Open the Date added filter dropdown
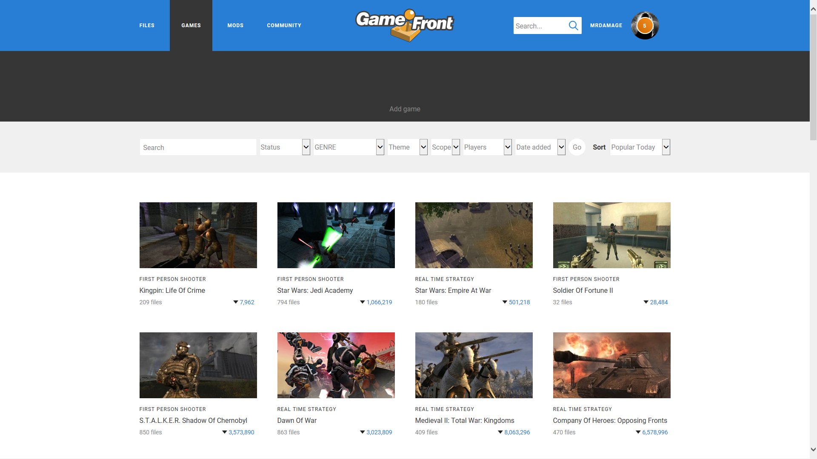Image resolution: width=817 pixels, height=459 pixels. click(x=540, y=147)
